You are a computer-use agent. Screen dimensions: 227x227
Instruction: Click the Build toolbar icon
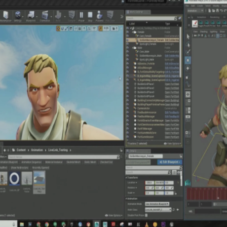point(58,16)
